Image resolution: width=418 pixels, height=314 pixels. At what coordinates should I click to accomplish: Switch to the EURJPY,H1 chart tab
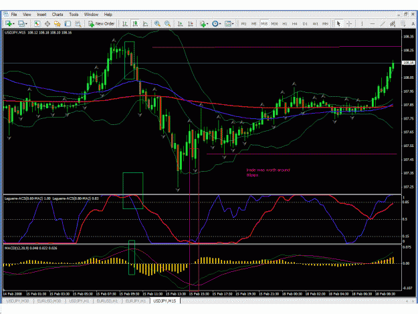point(136,301)
